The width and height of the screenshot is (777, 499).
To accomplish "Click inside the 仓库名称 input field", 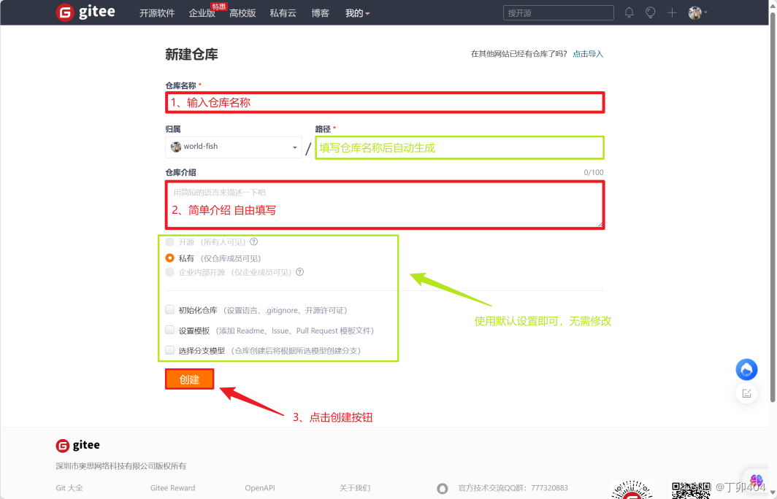I will tap(385, 102).
